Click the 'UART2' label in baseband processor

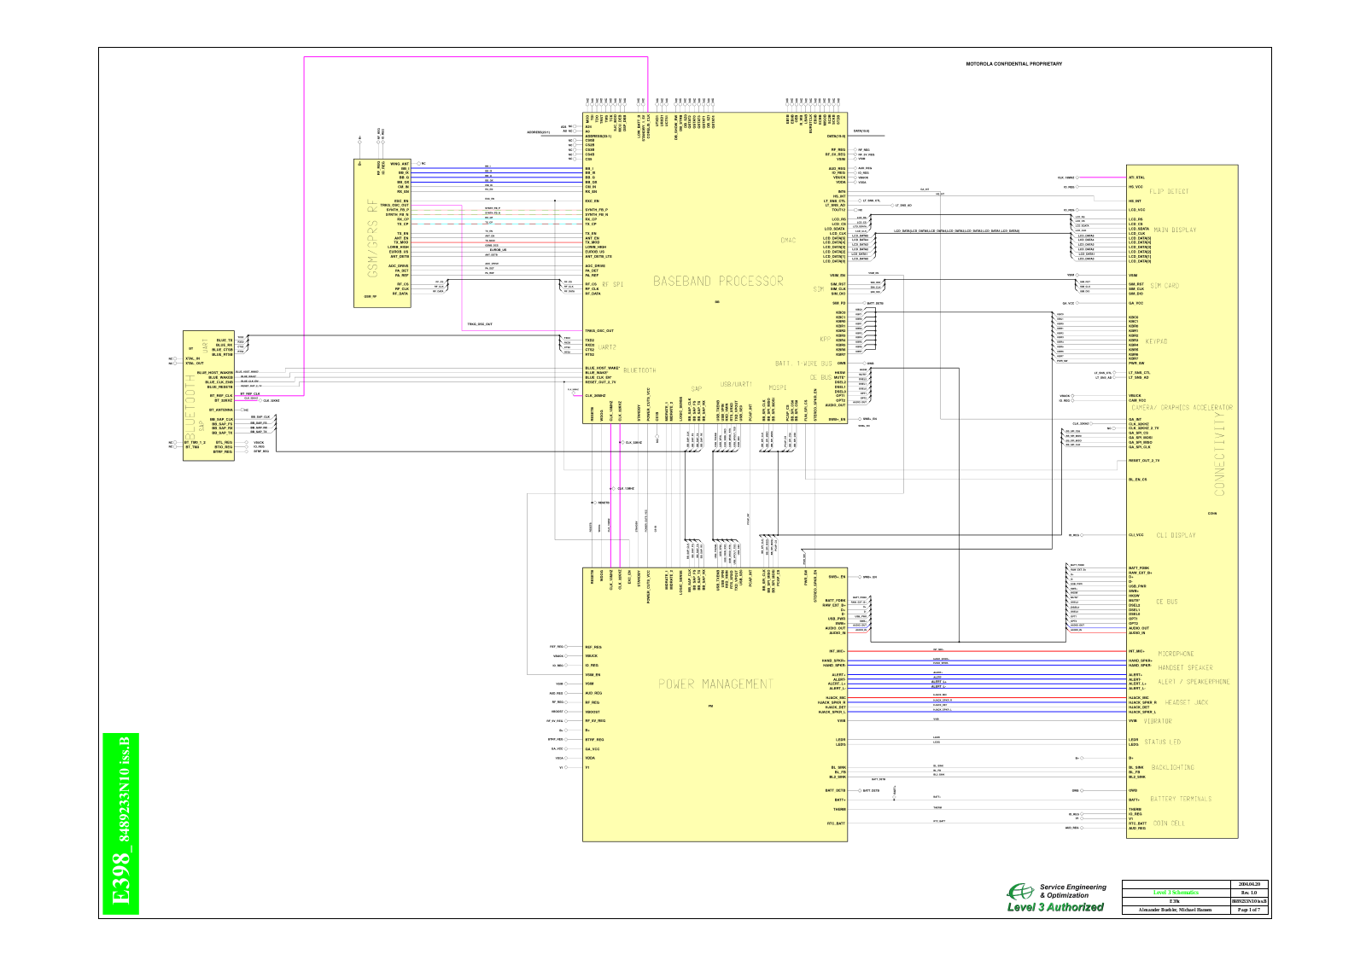coord(607,347)
